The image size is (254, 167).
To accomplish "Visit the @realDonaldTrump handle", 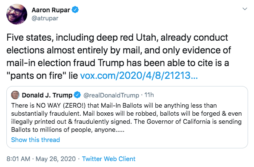I will pos(111,95).
